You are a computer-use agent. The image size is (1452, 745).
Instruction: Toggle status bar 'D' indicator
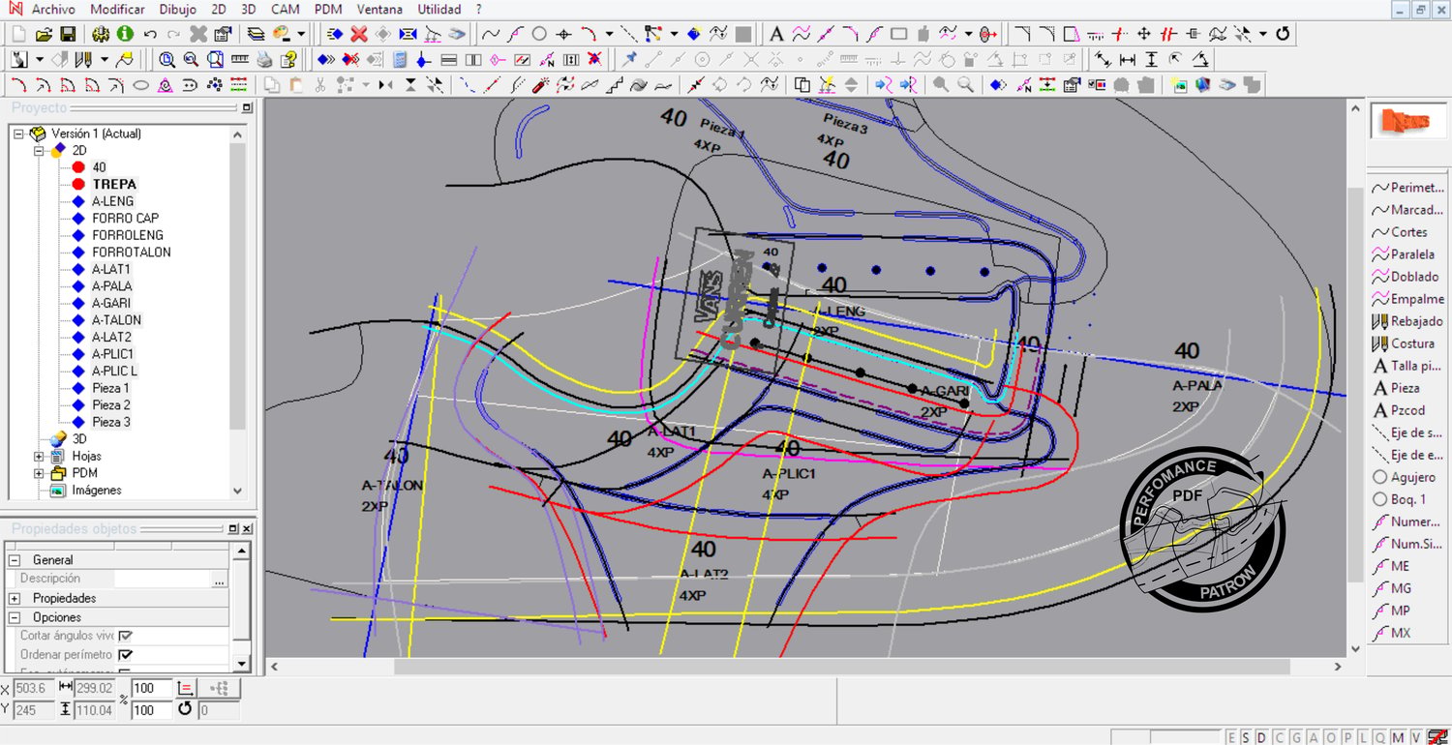[x=1259, y=737]
